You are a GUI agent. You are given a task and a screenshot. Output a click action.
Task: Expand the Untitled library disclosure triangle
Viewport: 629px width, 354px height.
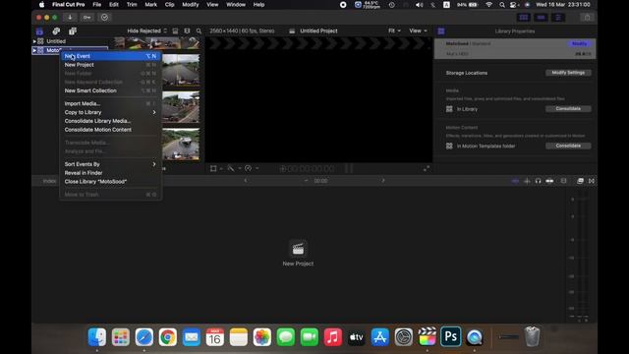(34, 41)
